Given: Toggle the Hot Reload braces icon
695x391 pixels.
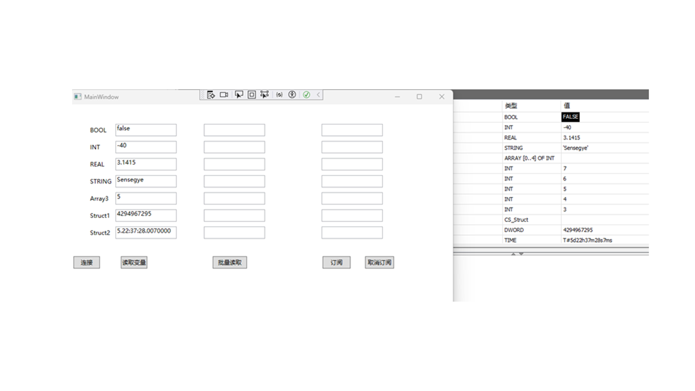Looking at the screenshot, I should [x=279, y=95].
